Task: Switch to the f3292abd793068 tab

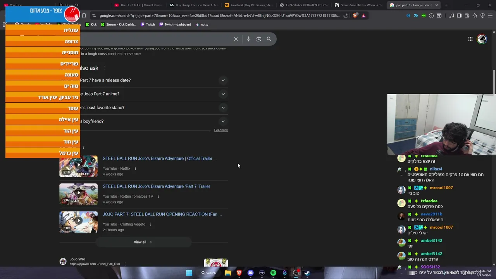Action: tap(304, 5)
